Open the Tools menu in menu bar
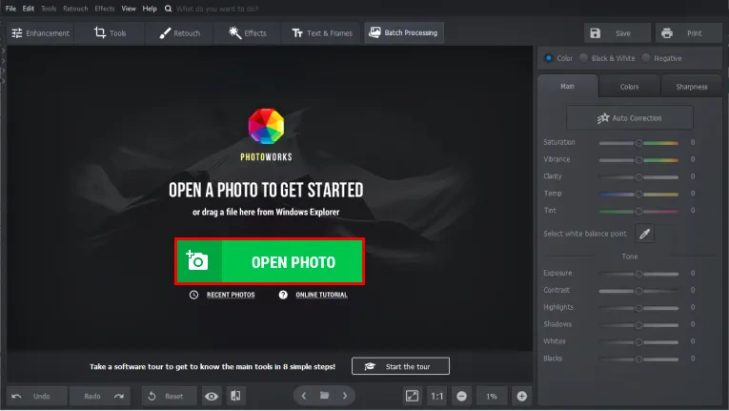 click(49, 9)
